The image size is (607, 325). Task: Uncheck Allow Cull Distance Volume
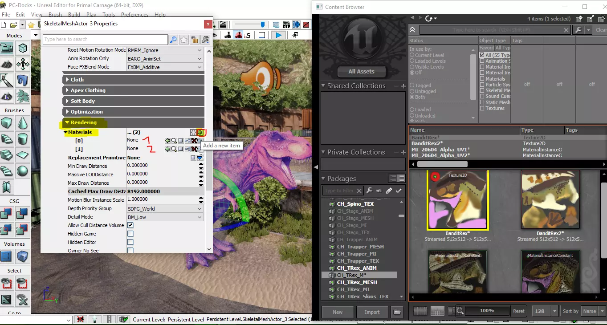tap(130, 225)
